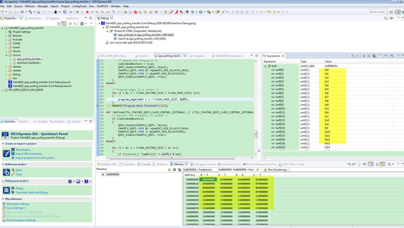Click Remove all expressions icon
This screenshot has width=404, height=228.
(373, 56)
